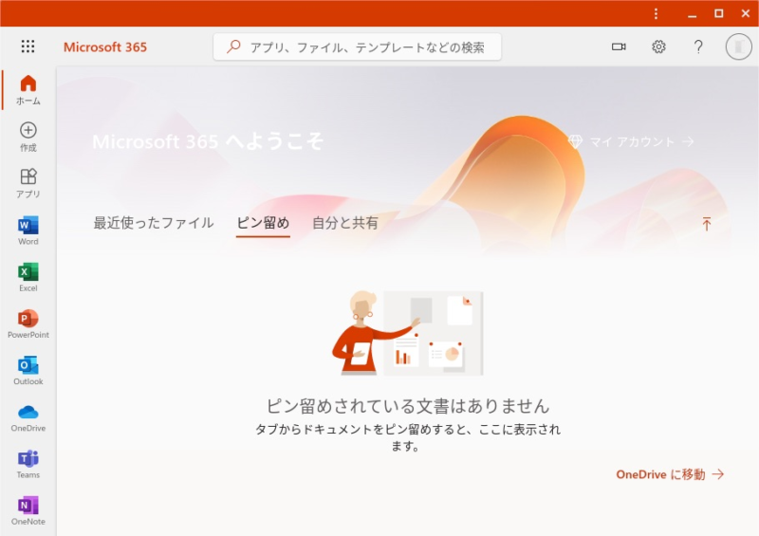Open settings with the gear icon
This screenshot has height=536, width=759.
pos(658,46)
